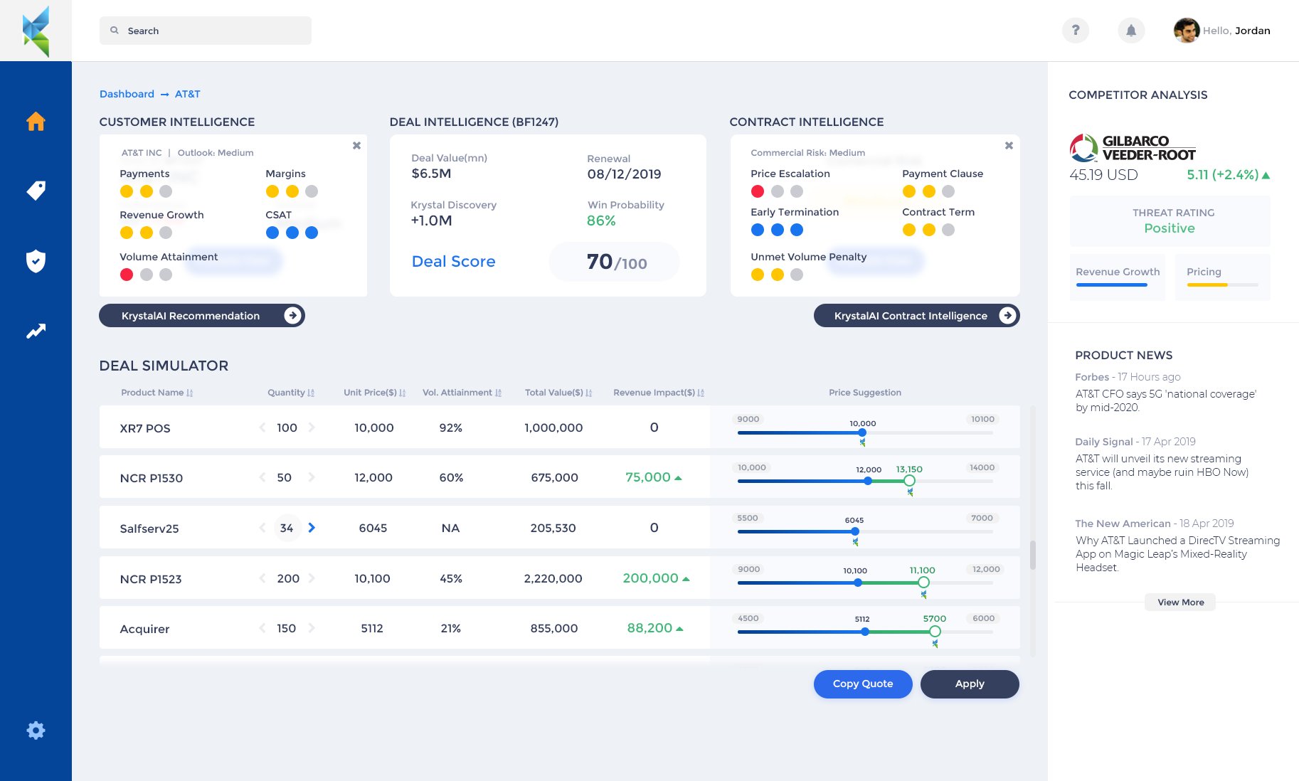Decrease quantity for XR7 POS
This screenshot has width=1299, height=781.
tap(263, 427)
